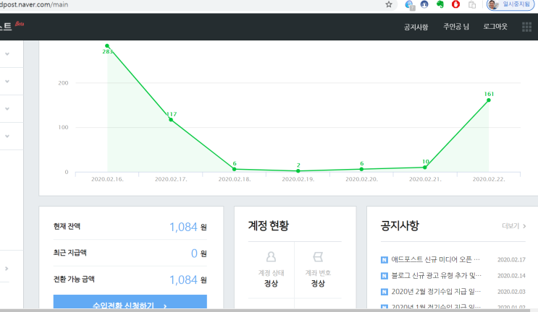Click the 전환 가능 금액 amount 1,084

point(184,279)
